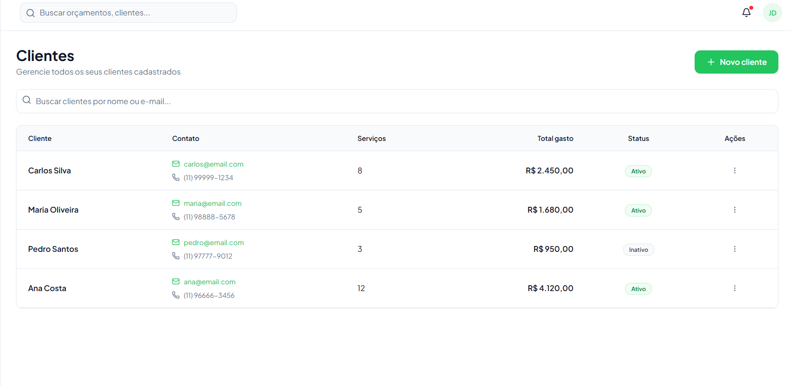Click the Contato column header
791x386 pixels.
[x=186, y=139]
